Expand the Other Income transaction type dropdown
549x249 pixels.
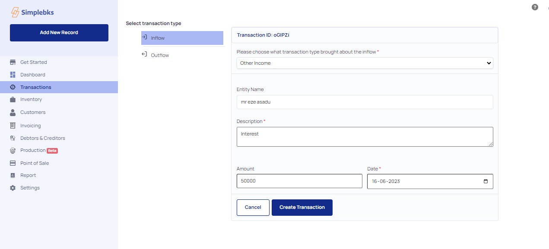pos(365,63)
